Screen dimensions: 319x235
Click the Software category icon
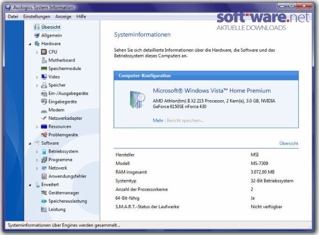click(37, 143)
